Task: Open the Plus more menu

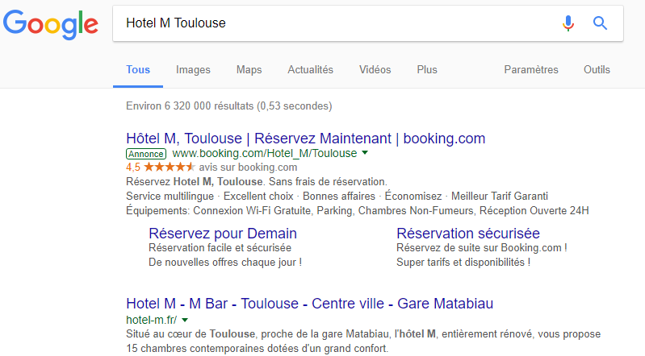Action: (427, 70)
